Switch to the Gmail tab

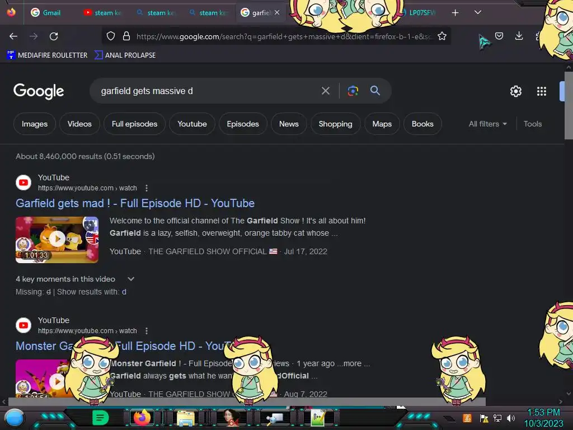[46, 13]
